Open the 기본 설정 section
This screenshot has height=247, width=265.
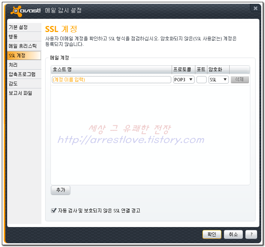24,27
